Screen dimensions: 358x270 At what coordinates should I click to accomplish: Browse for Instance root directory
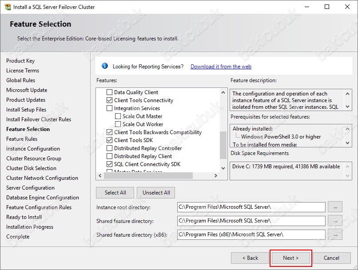335,207
